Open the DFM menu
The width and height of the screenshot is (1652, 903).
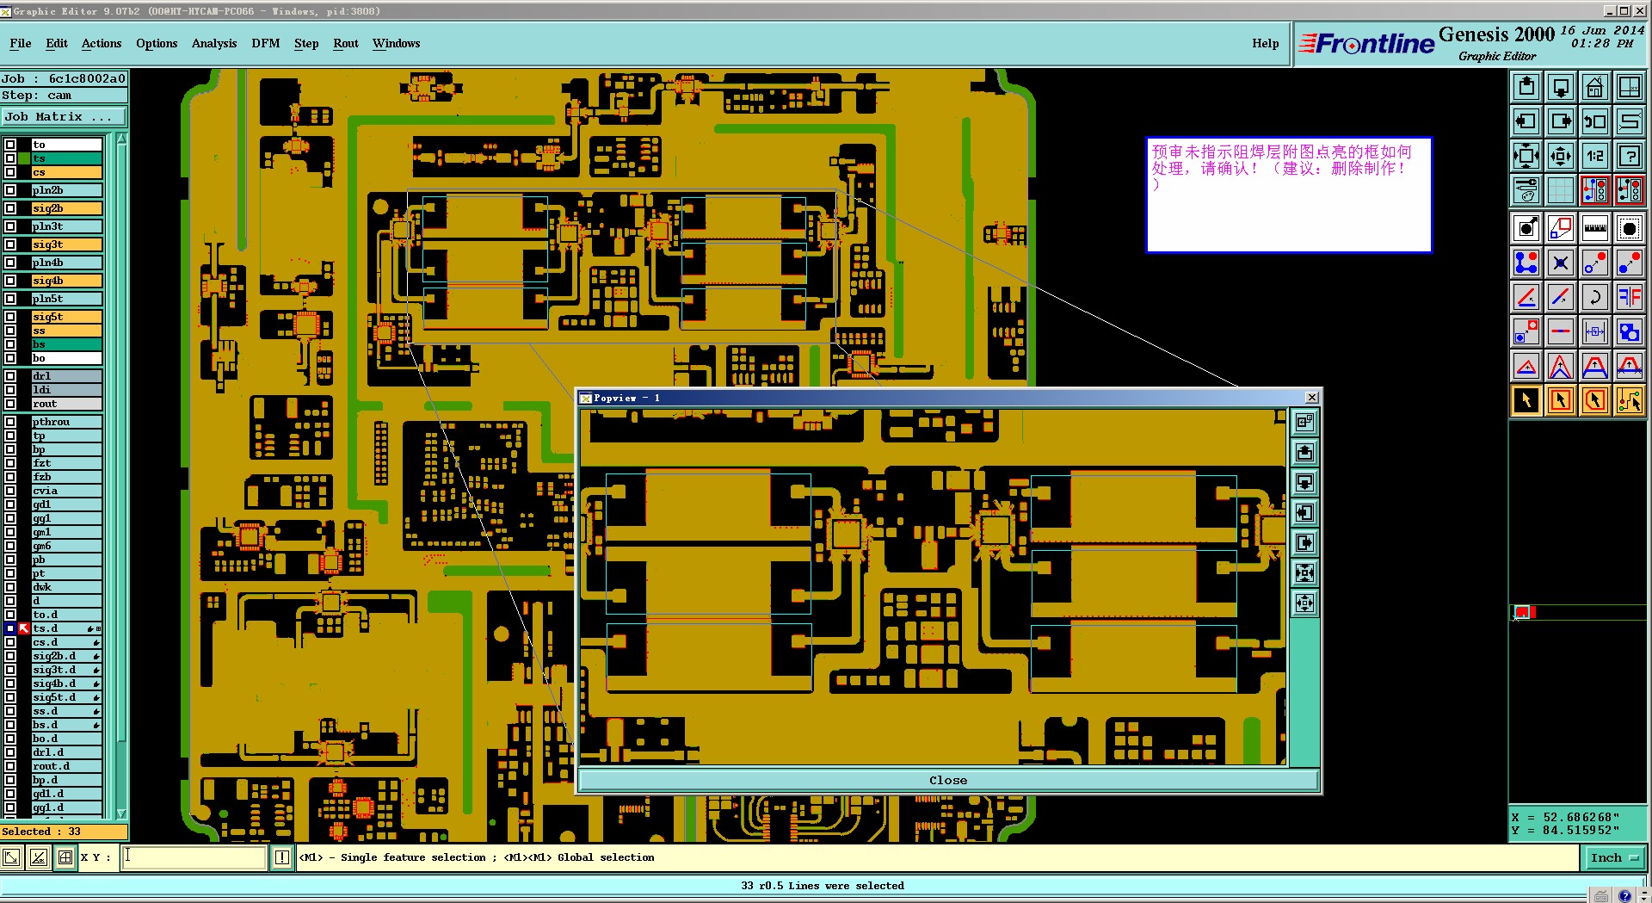click(x=265, y=43)
